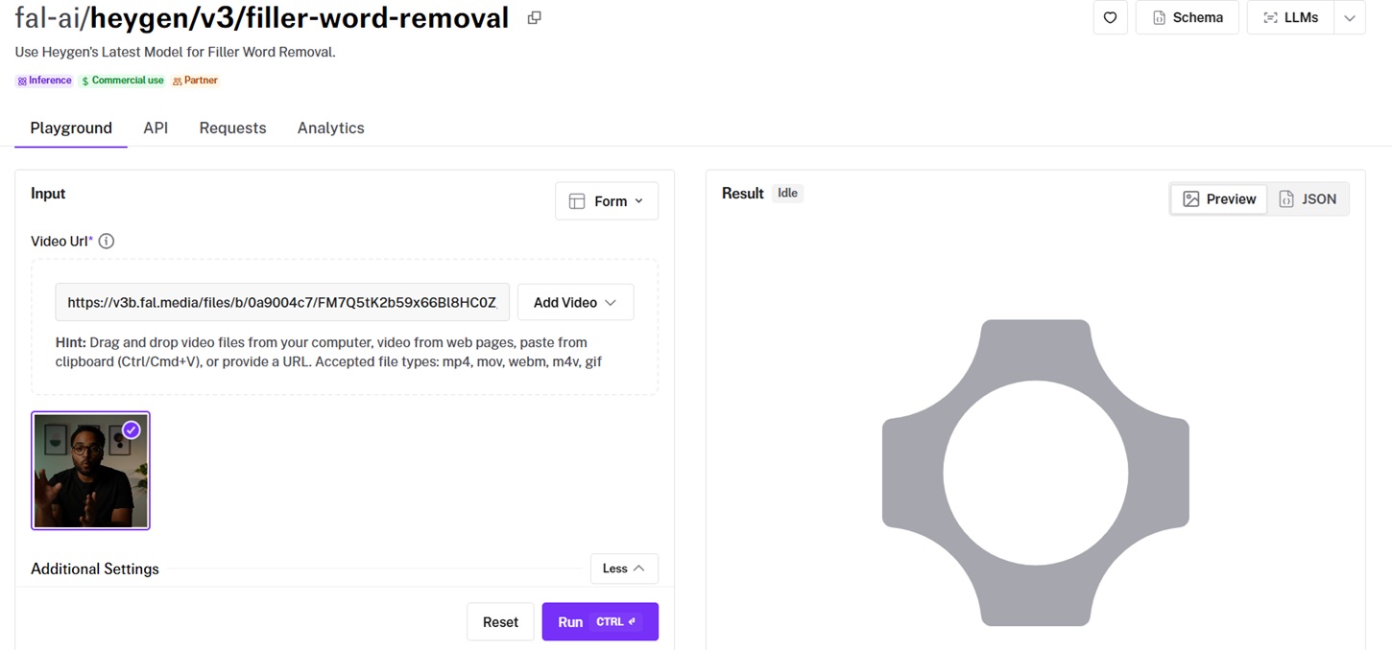
Task: Click the Commercial use tag
Action: coord(122,81)
